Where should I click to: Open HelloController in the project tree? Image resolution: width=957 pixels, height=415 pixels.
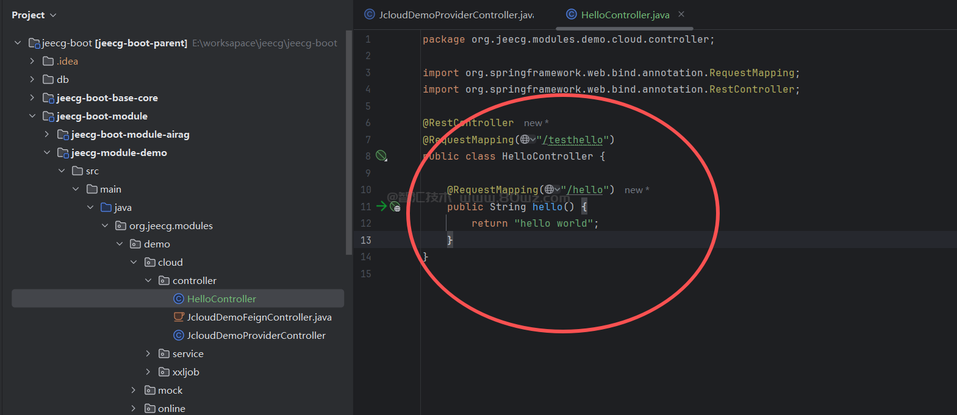coord(221,299)
